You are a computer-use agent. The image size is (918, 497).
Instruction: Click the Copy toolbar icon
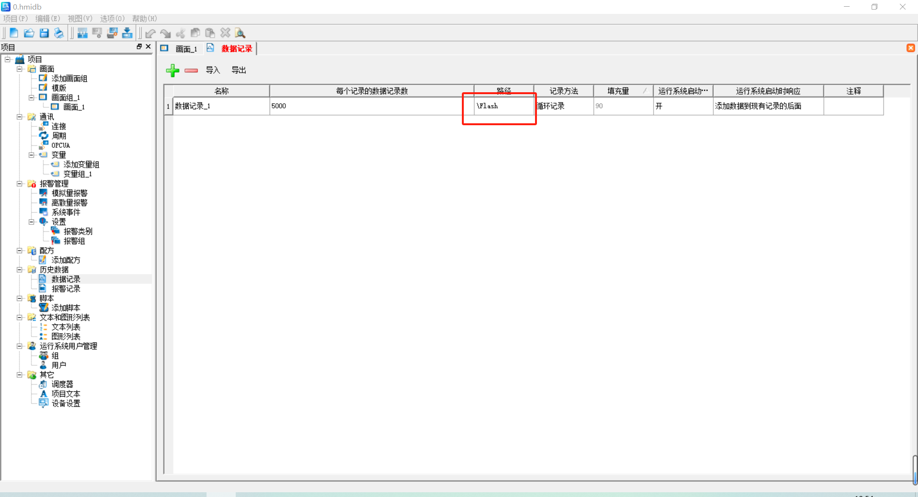[196, 33]
